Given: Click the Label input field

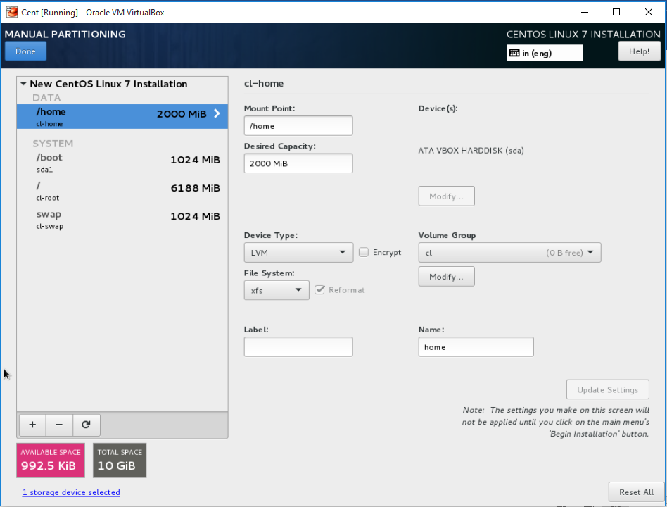Looking at the screenshot, I should click(x=298, y=347).
